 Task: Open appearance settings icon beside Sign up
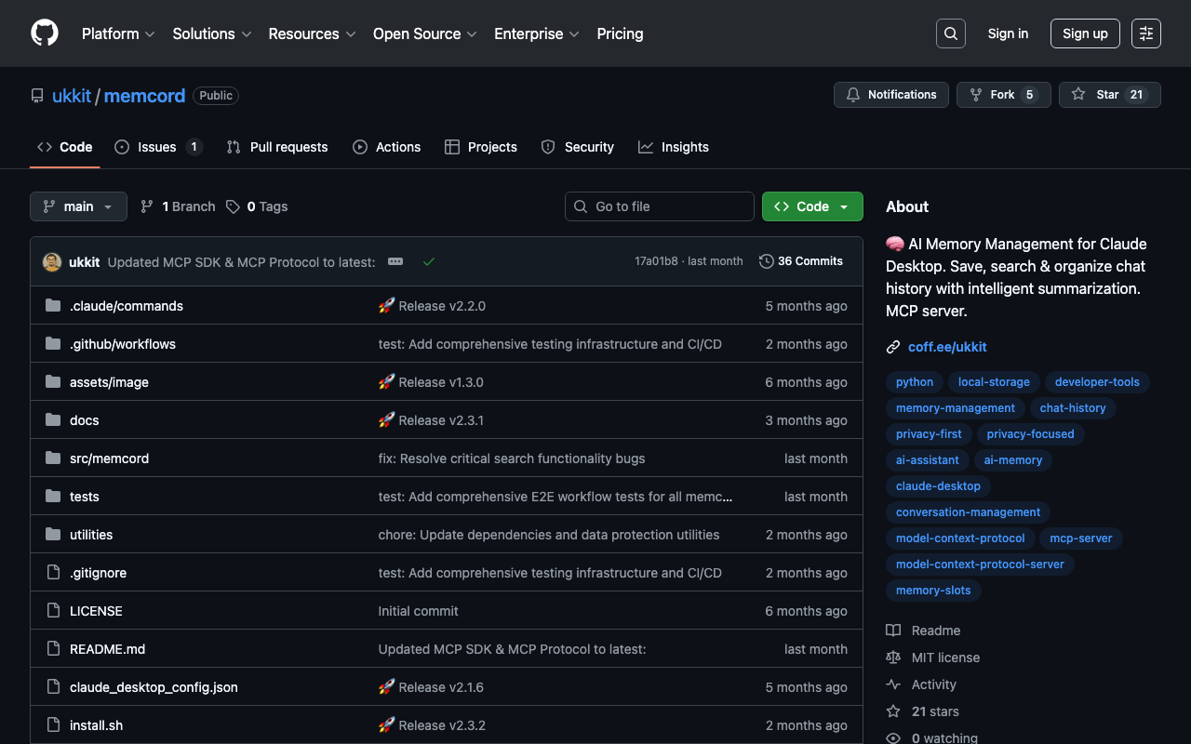coord(1145,33)
